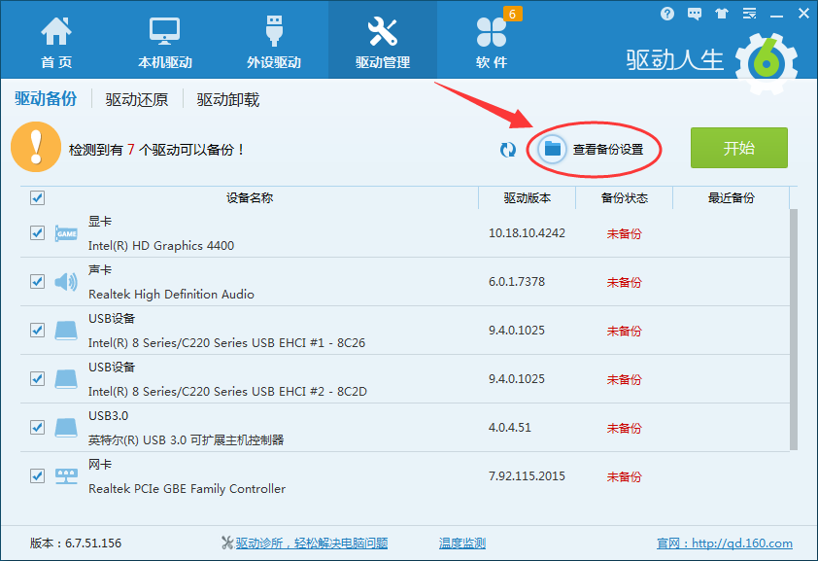The image size is (818, 561).
Task: Click the 网卡 network card icon
Action: [66, 476]
